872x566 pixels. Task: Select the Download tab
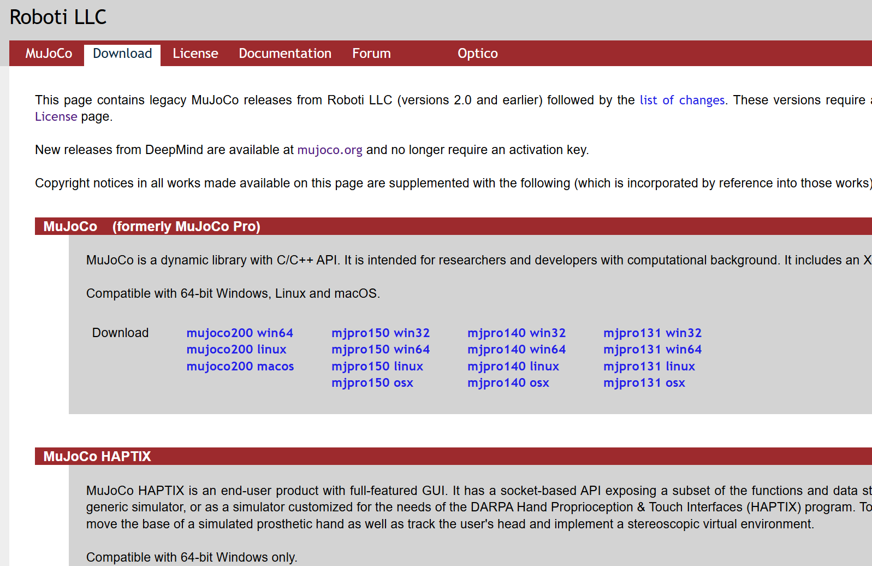[122, 54]
